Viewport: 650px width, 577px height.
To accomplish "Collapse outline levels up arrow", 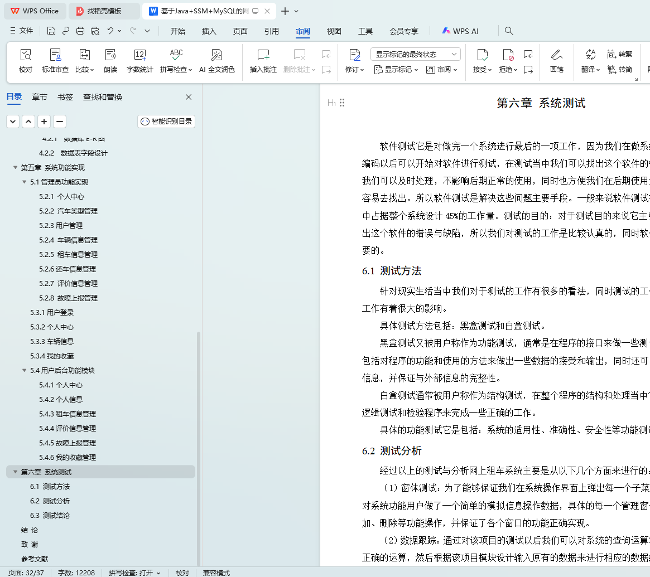I will tap(28, 122).
